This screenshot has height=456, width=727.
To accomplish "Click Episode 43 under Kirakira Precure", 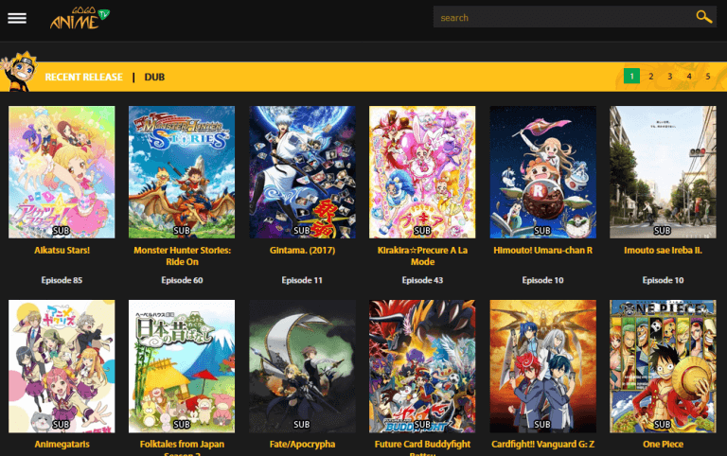I will 422,280.
